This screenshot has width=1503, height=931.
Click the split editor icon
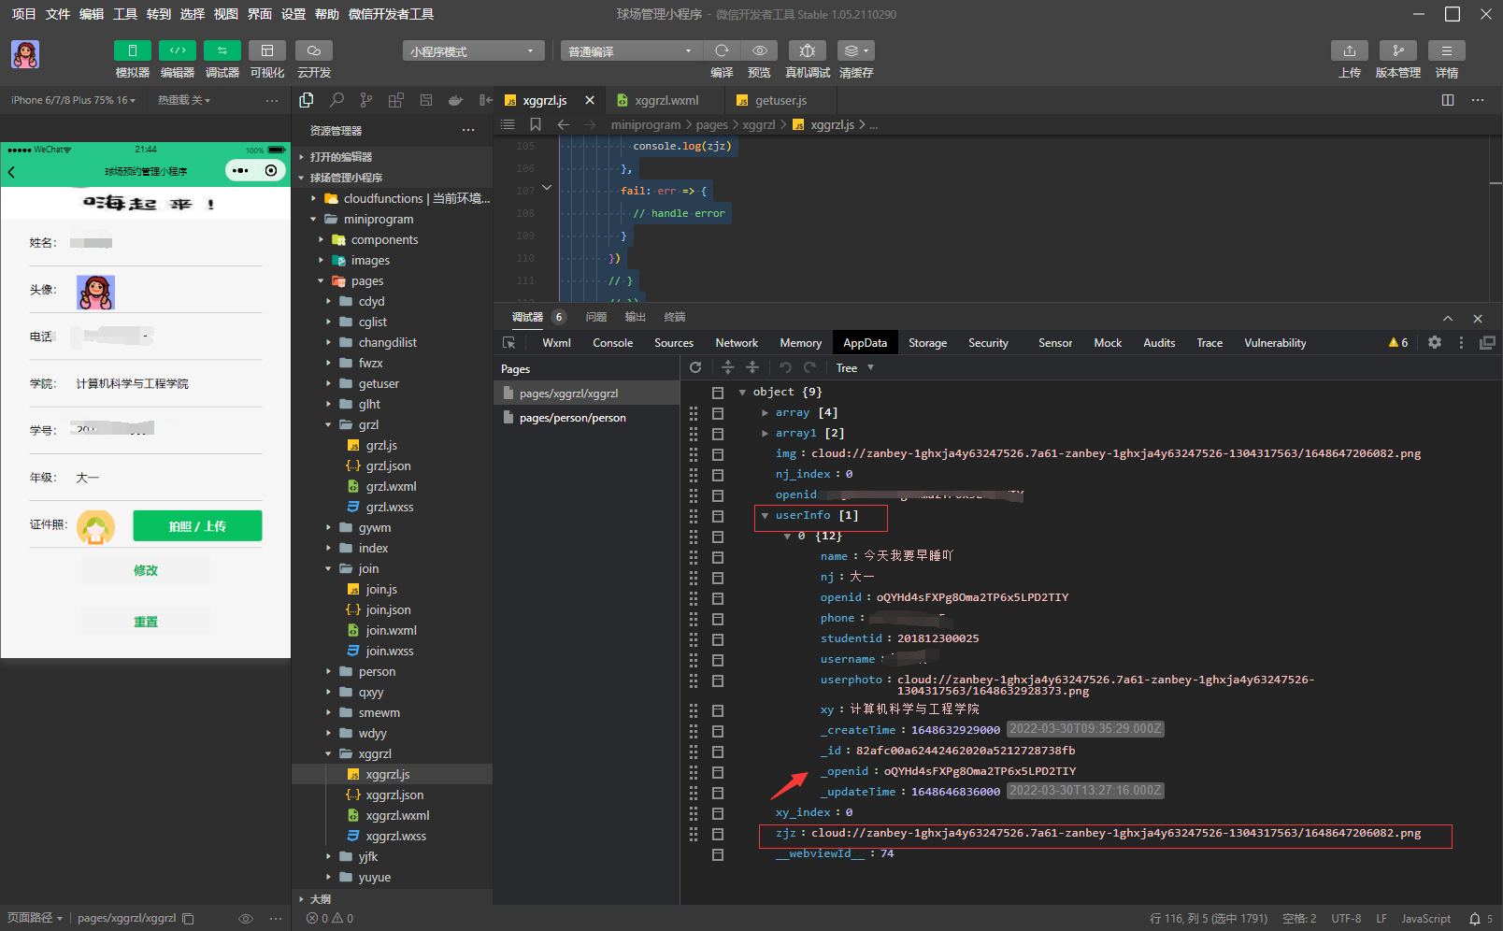1448,100
